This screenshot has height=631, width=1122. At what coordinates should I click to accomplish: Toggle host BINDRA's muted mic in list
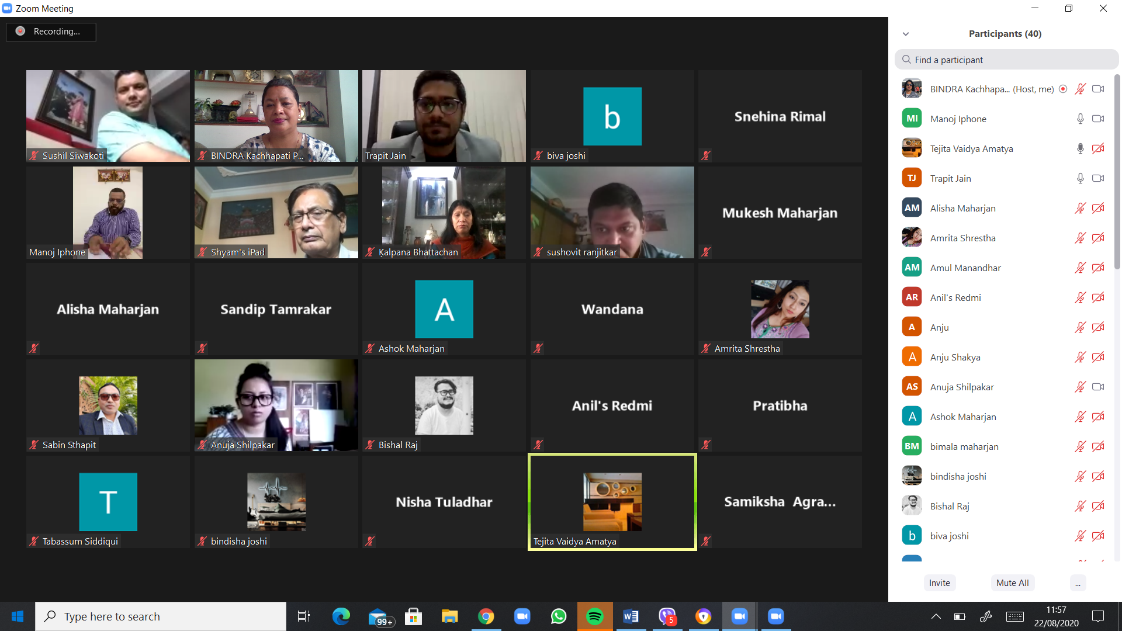pos(1080,89)
